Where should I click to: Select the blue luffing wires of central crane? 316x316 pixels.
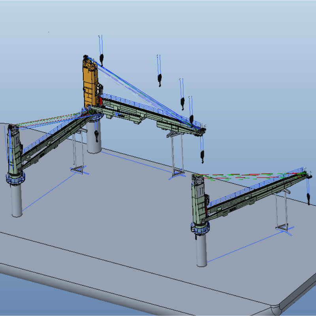click(x=146, y=93)
